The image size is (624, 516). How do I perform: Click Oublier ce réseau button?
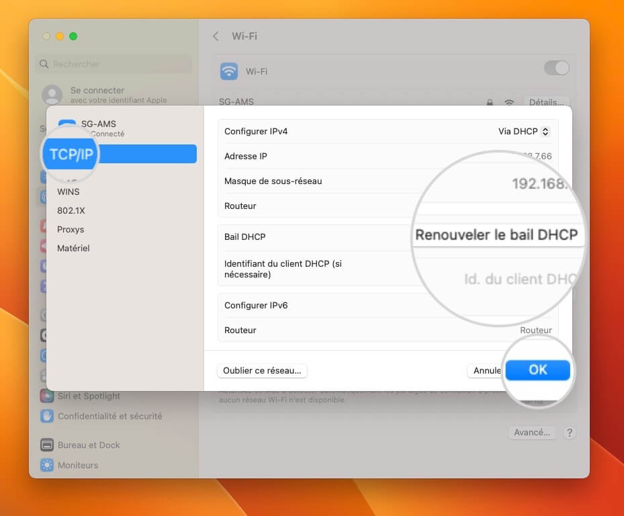coord(262,371)
